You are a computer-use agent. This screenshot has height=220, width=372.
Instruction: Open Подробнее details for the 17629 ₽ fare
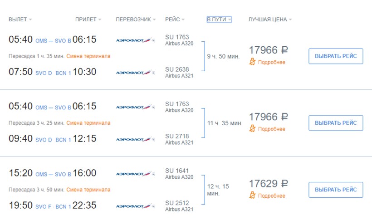(272, 196)
